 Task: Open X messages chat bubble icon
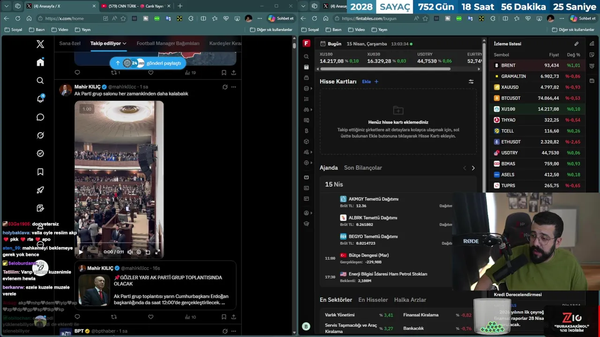(40, 117)
